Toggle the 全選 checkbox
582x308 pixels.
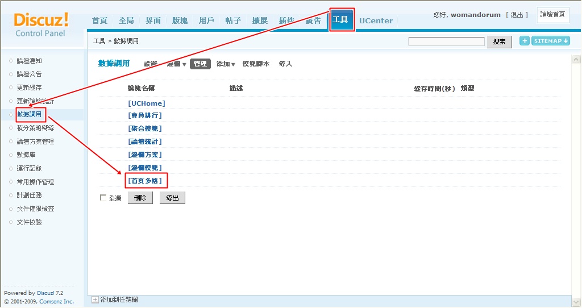tap(103, 198)
